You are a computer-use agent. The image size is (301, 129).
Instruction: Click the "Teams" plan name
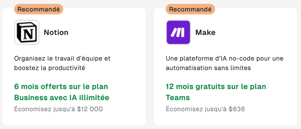point(178,98)
